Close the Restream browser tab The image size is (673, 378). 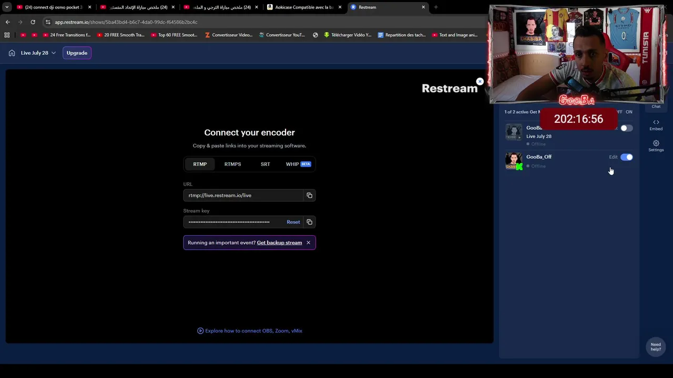click(x=423, y=7)
